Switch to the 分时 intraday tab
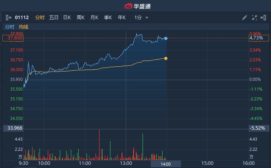The image size is (271, 168). (40, 18)
